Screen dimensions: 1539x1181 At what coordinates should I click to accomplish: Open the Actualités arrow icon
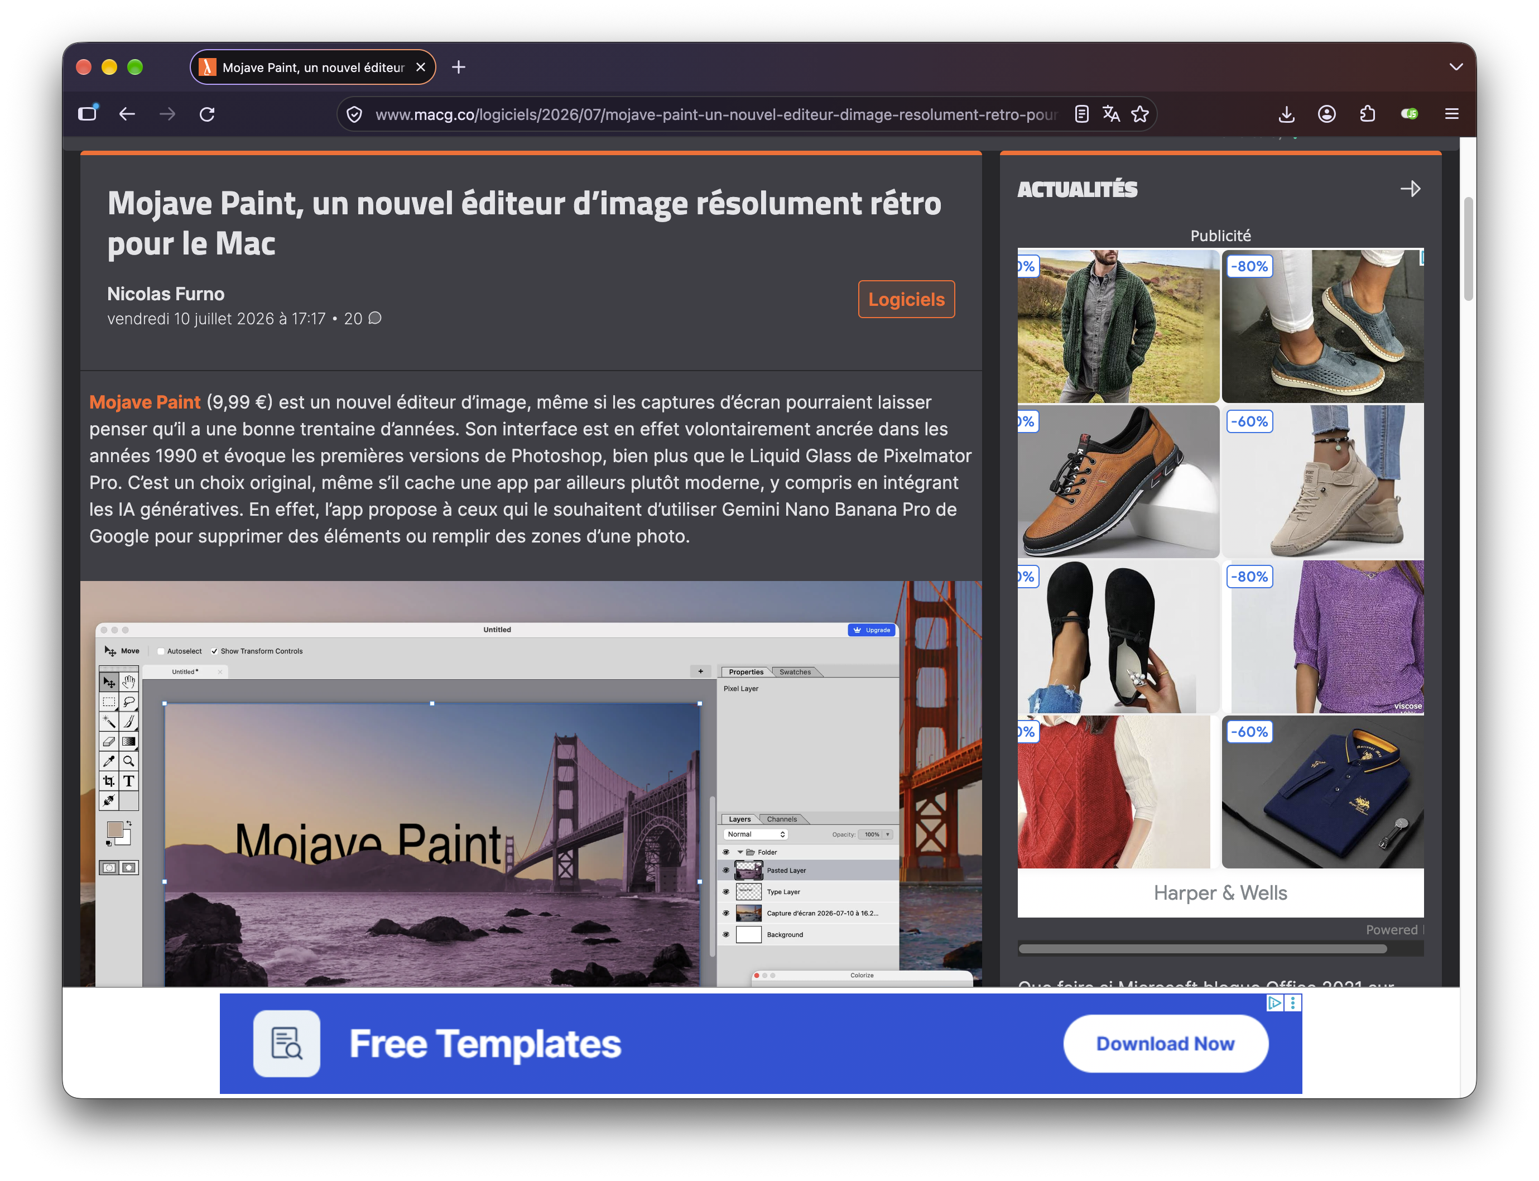(x=1411, y=189)
